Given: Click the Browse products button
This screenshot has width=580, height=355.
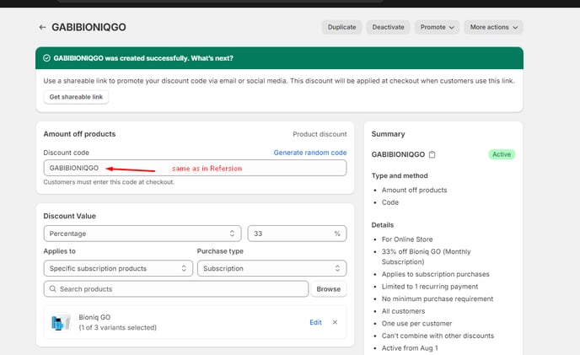Looking at the screenshot, I should pos(329,289).
